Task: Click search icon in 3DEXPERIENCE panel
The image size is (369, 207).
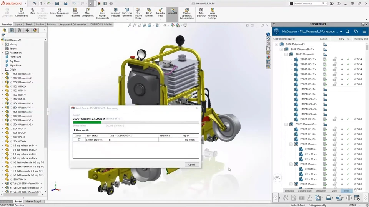Action: pos(347,31)
